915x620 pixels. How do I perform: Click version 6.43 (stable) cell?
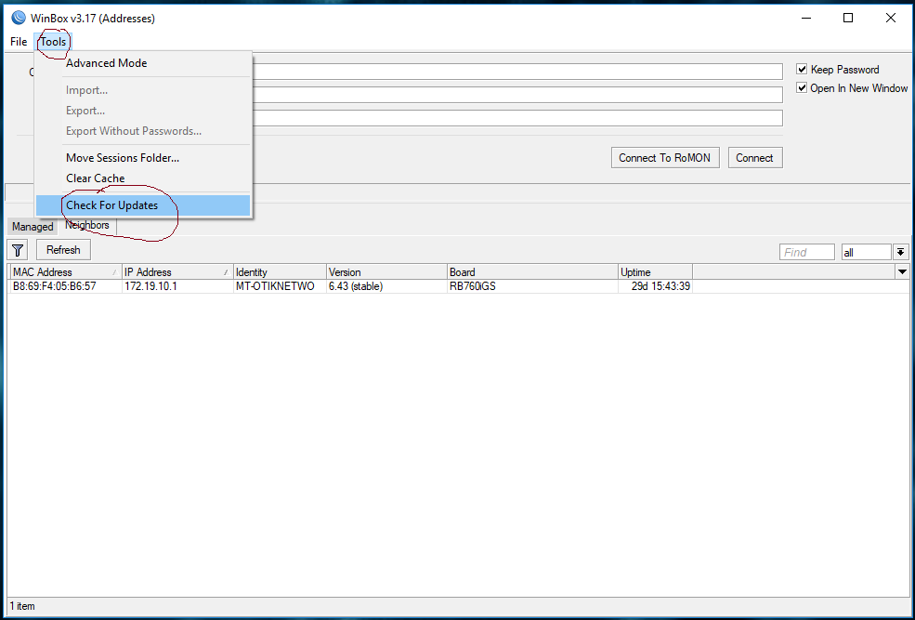click(386, 286)
